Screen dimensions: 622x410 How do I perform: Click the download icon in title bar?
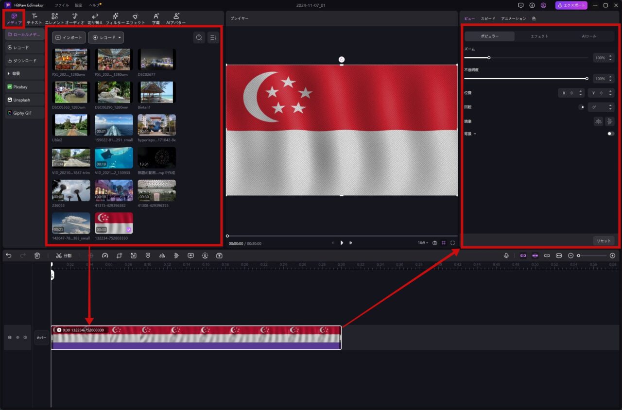(532, 5)
